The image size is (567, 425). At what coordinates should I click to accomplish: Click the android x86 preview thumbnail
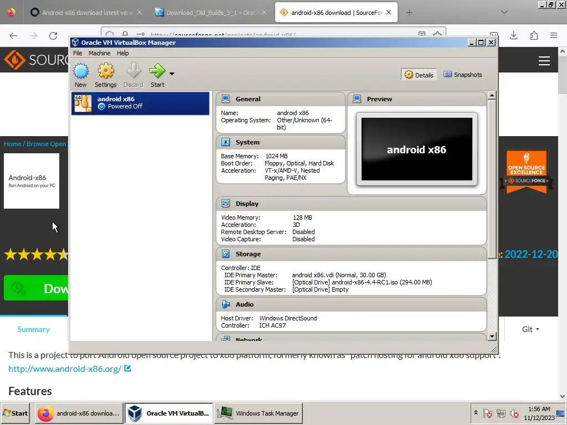(x=417, y=149)
